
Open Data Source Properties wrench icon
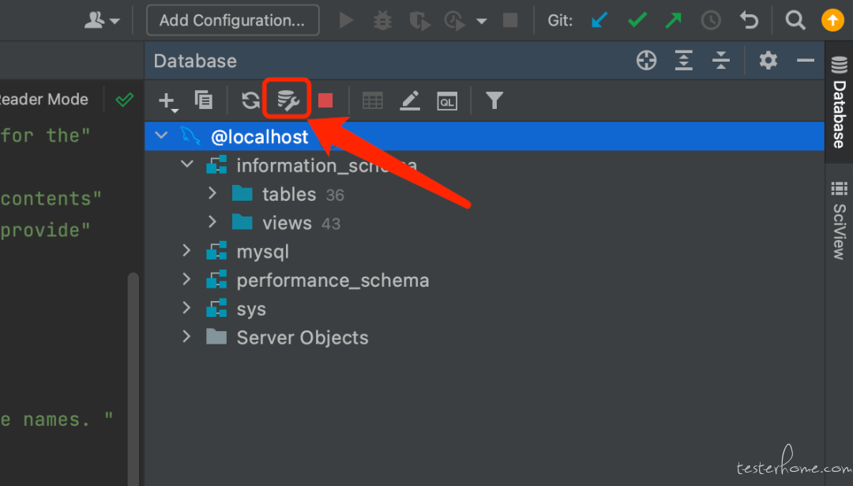pyautogui.click(x=287, y=100)
